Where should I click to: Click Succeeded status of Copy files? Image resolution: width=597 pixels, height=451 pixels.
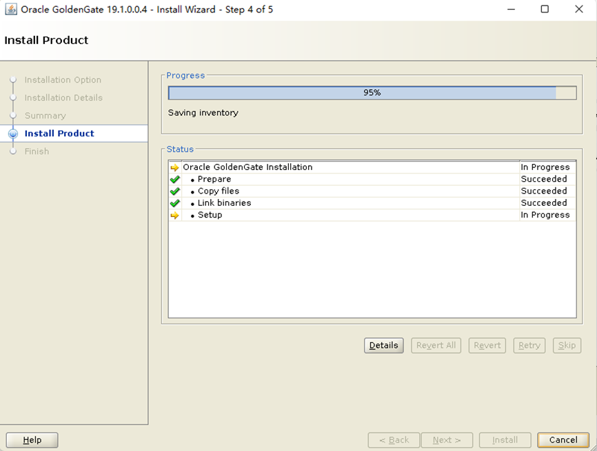pyautogui.click(x=544, y=191)
